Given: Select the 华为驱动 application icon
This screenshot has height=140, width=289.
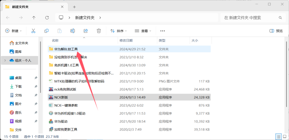Looking at the screenshot, I should (51, 121).
